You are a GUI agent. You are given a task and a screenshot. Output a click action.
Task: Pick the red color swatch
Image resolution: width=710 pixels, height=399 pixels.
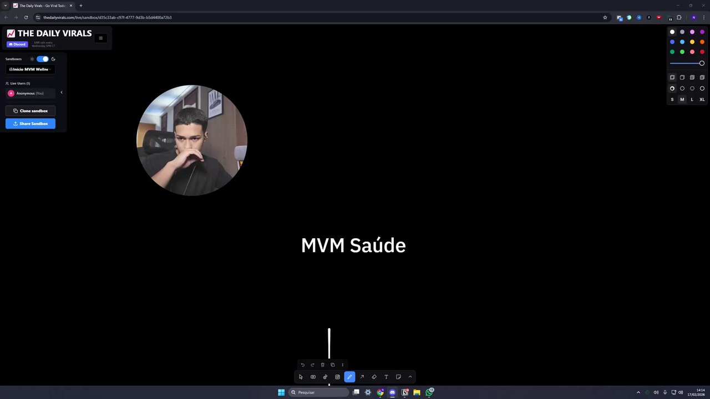point(702,52)
